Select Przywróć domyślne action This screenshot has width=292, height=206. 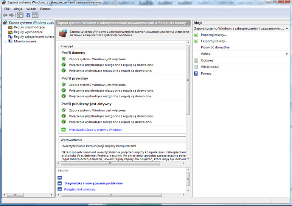coord(215,47)
